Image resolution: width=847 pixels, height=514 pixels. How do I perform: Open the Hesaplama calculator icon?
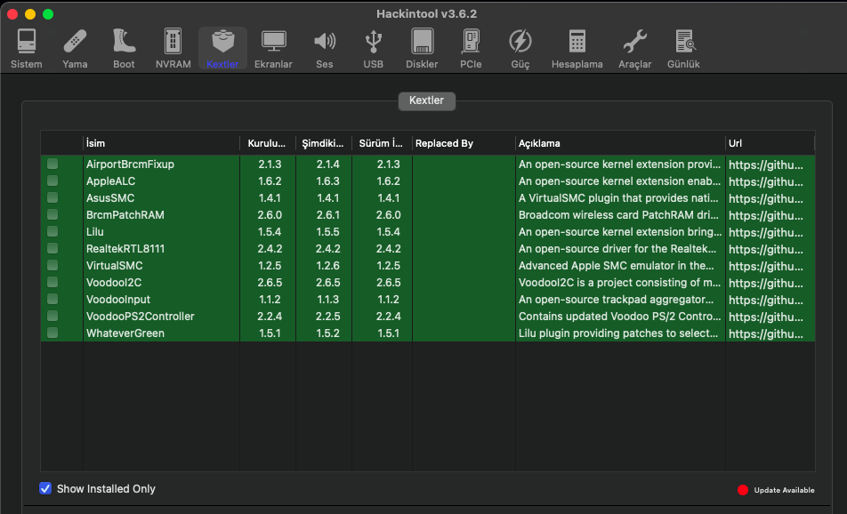pos(577,48)
